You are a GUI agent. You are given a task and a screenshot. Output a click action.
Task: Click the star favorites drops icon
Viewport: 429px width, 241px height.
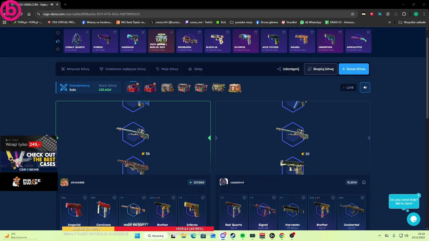(58, 49)
